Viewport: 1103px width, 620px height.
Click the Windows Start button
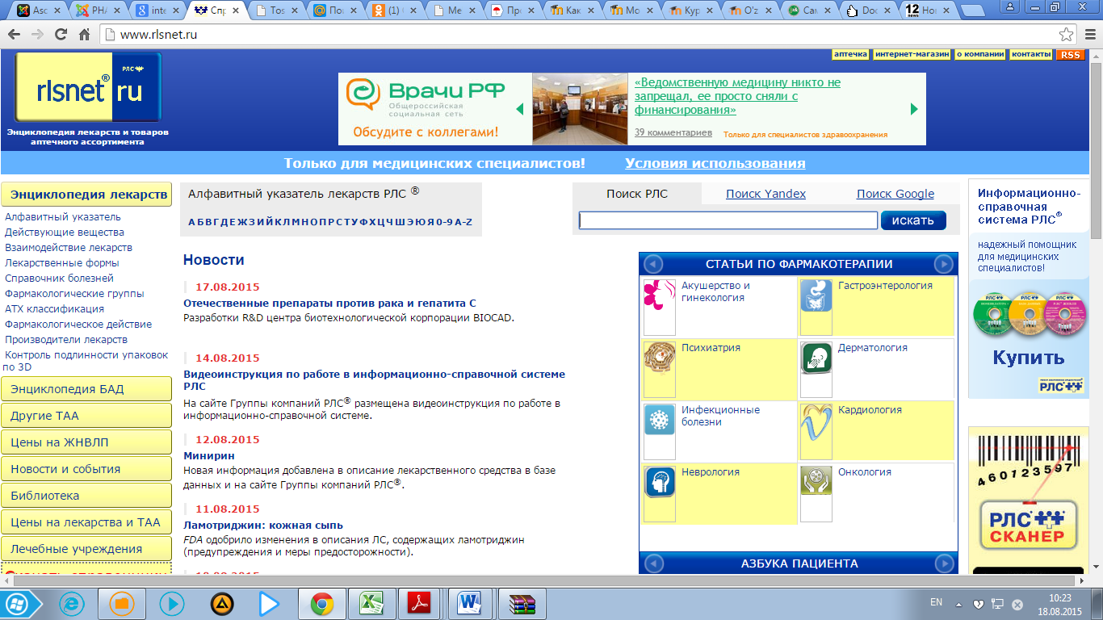point(19,603)
